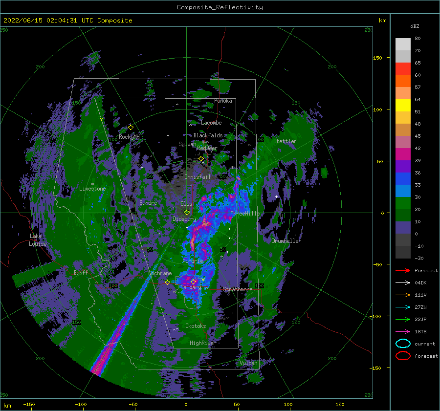Select the Lacombe town label
Viewport: 440px width, 411px height.
point(211,123)
